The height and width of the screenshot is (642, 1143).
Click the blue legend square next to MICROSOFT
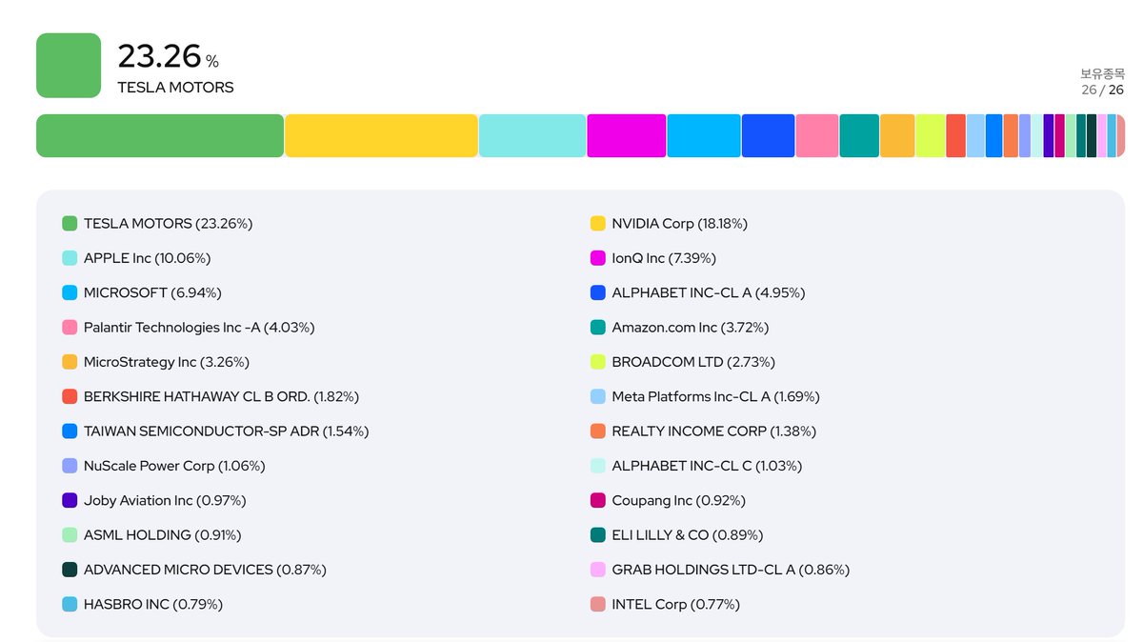tap(70, 293)
